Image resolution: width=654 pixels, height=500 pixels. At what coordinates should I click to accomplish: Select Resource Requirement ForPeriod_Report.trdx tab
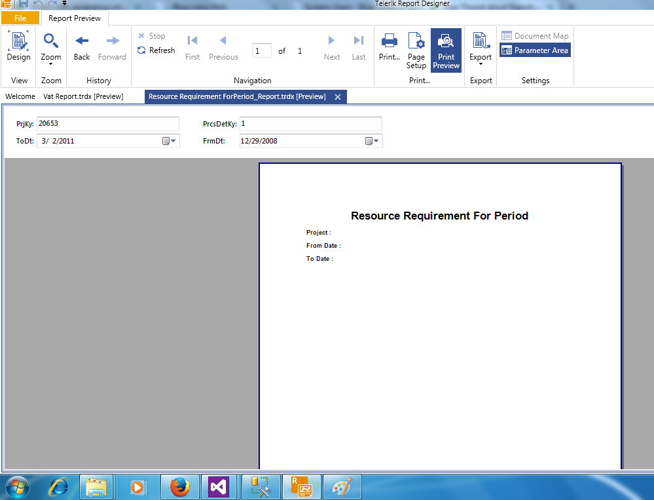pos(237,96)
